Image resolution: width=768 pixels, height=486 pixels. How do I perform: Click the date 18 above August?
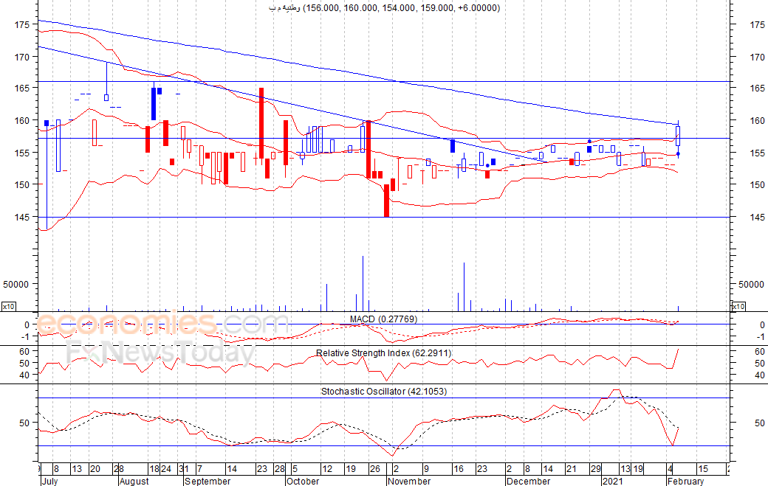(x=154, y=469)
